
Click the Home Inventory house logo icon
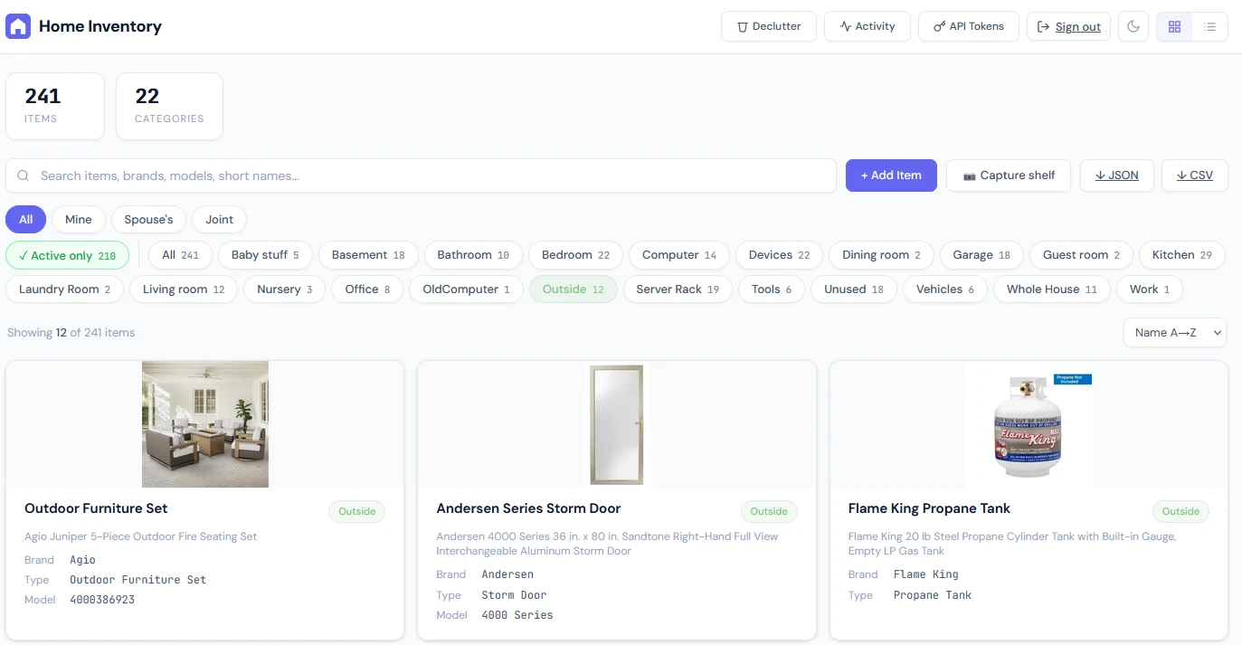[x=18, y=26]
